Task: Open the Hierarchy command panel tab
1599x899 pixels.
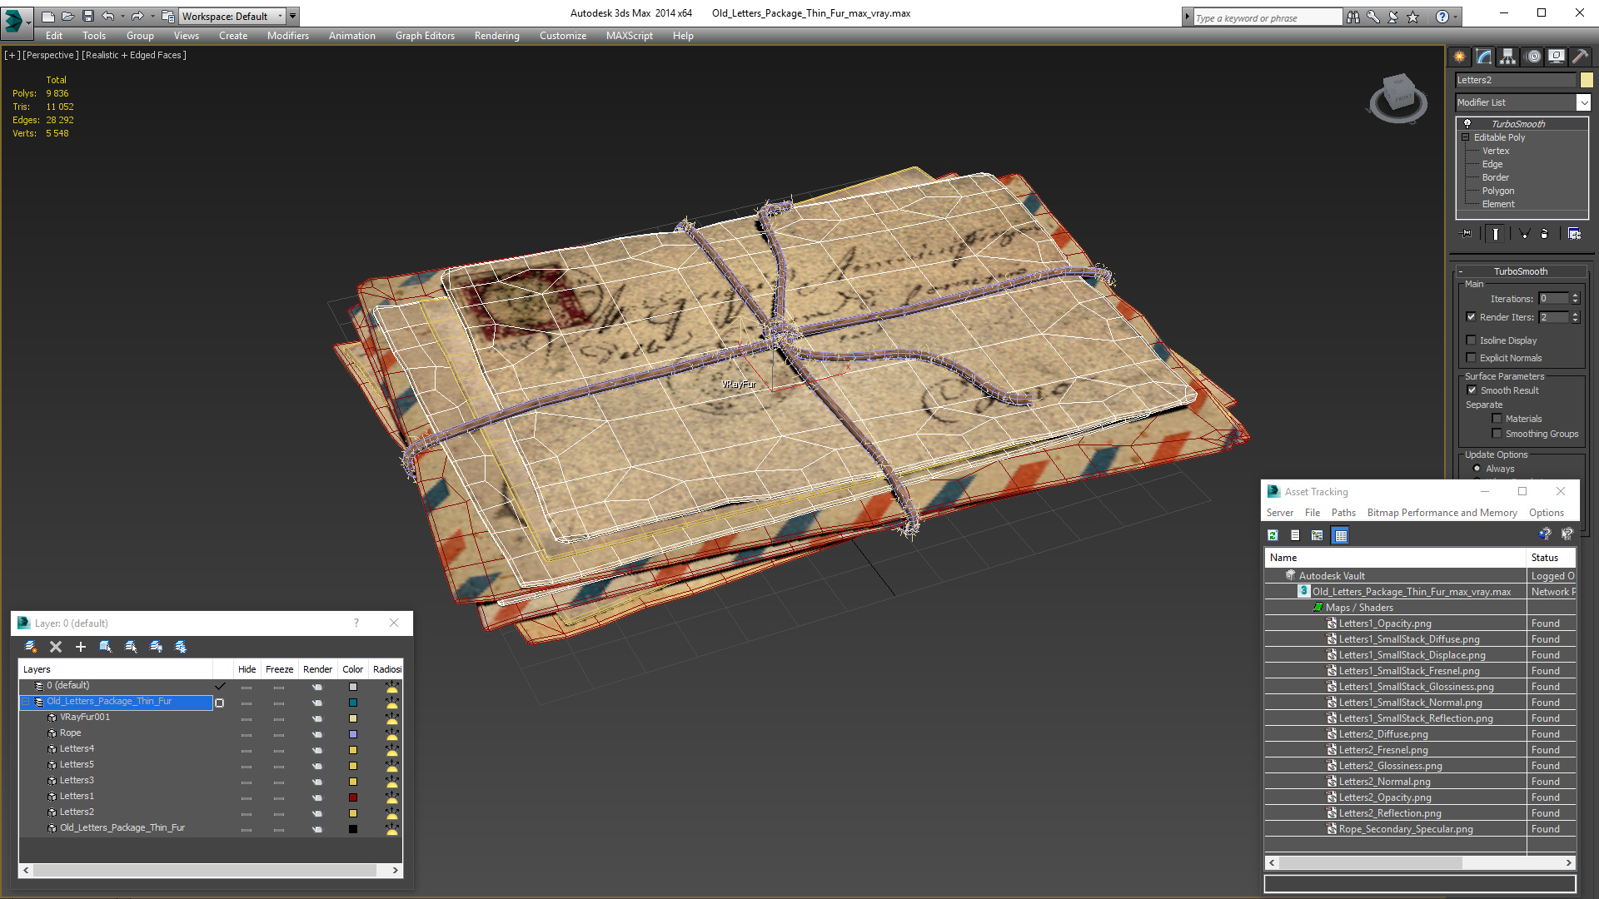Action: coord(1508,57)
